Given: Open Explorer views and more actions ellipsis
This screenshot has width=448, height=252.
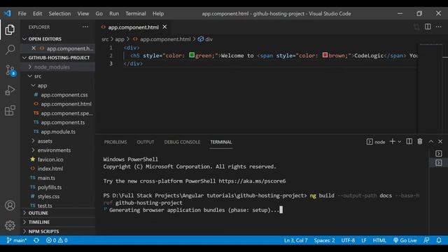Looking at the screenshot, I should click(x=85, y=27).
